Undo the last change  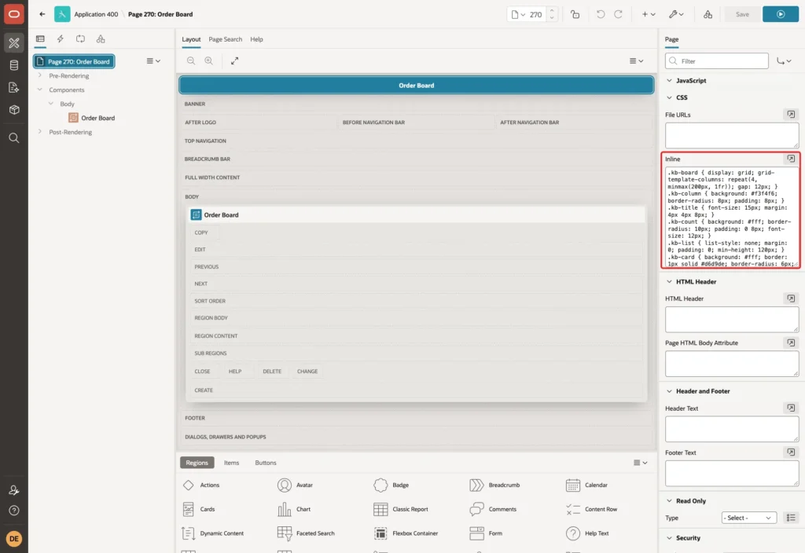tap(600, 14)
